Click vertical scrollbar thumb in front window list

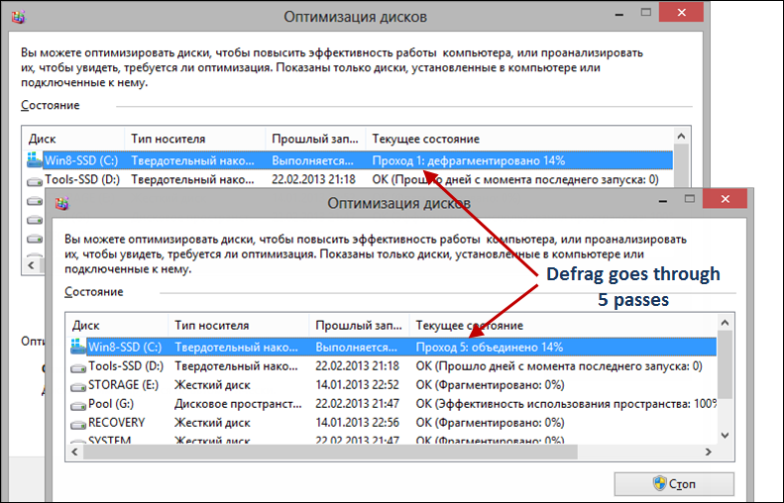pyautogui.click(x=725, y=364)
